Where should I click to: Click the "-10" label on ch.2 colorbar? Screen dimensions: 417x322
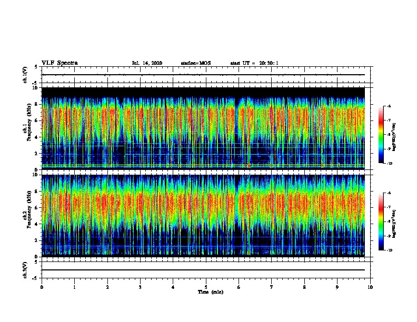(x=390, y=250)
